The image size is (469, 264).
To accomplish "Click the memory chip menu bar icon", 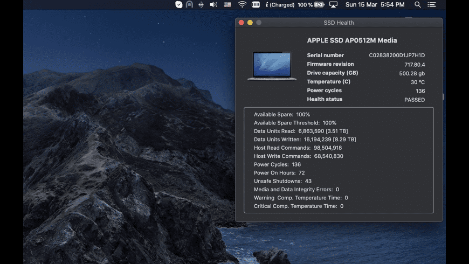I will click(256, 4).
